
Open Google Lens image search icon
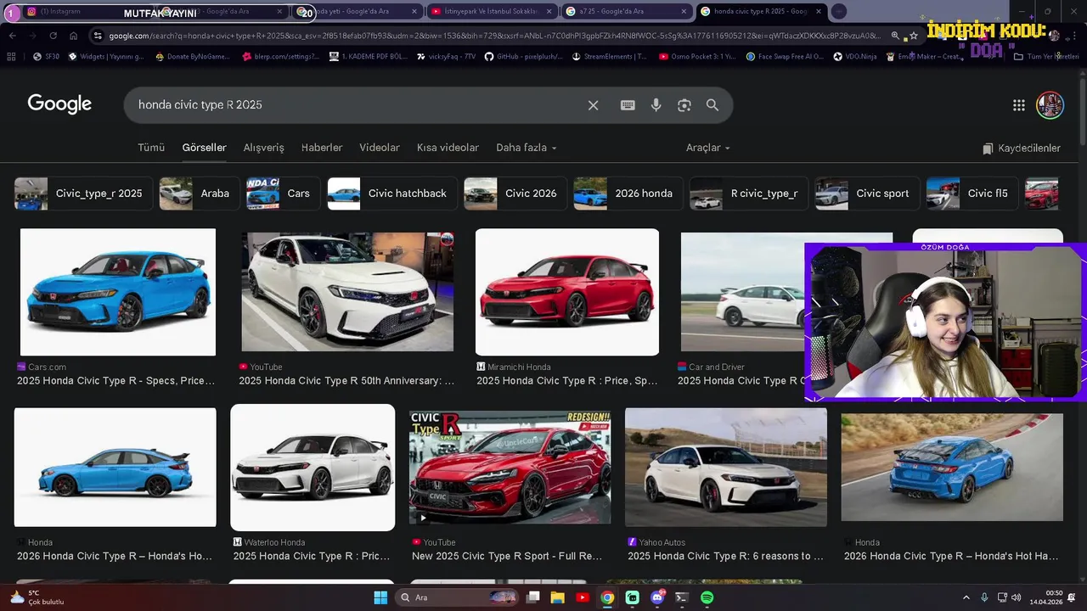[684, 105]
